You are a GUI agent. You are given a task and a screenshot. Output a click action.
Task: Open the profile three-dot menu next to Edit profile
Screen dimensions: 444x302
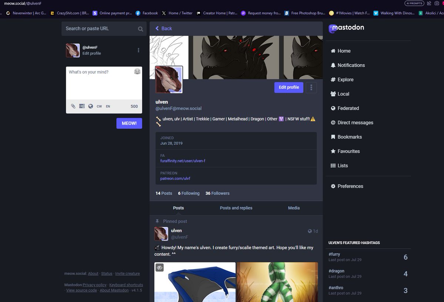click(x=312, y=87)
